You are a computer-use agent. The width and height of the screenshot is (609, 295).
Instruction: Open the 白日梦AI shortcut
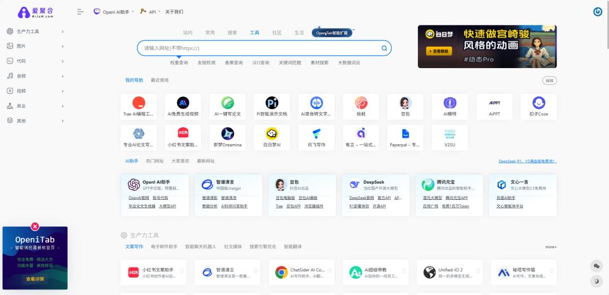(272, 137)
